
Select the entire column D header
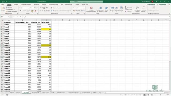pyautogui.click(x=46, y=20)
